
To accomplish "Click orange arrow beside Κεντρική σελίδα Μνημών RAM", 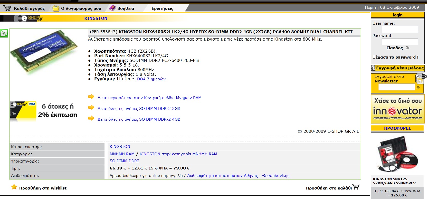I will (91, 97).
